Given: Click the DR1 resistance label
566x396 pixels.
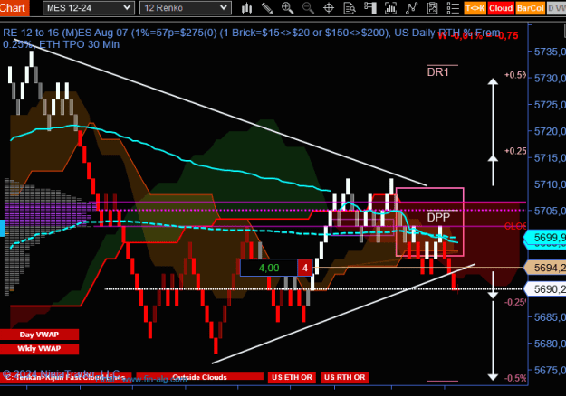Looking at the screenshot, I should tap(437, 72).
